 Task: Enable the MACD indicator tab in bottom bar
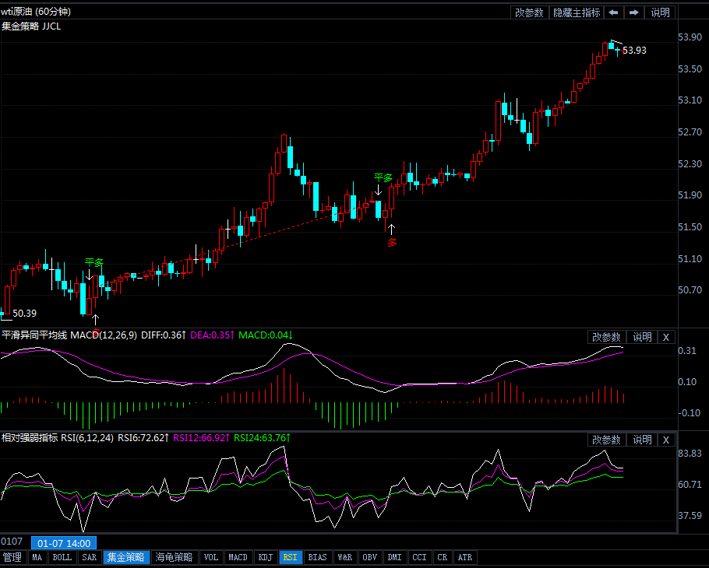point(237,557)
